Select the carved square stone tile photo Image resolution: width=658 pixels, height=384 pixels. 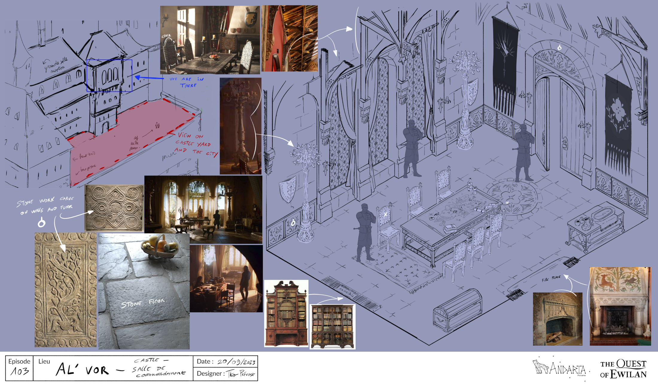115,208
